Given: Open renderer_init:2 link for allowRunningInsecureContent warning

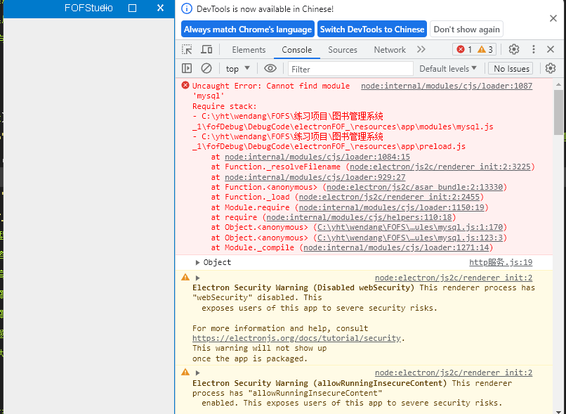Looking at the screenshot, I should pyautogui.click(x=454, y=373).
